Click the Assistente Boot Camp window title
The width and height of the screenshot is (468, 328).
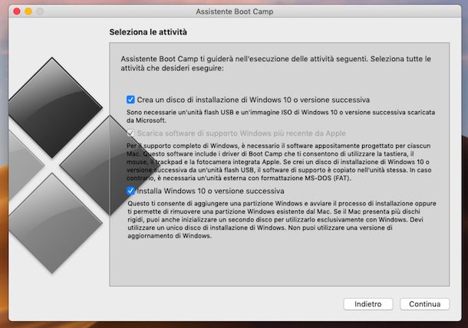tap(234, 11)
